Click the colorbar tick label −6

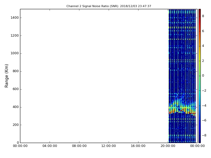[x=204, y=120]
